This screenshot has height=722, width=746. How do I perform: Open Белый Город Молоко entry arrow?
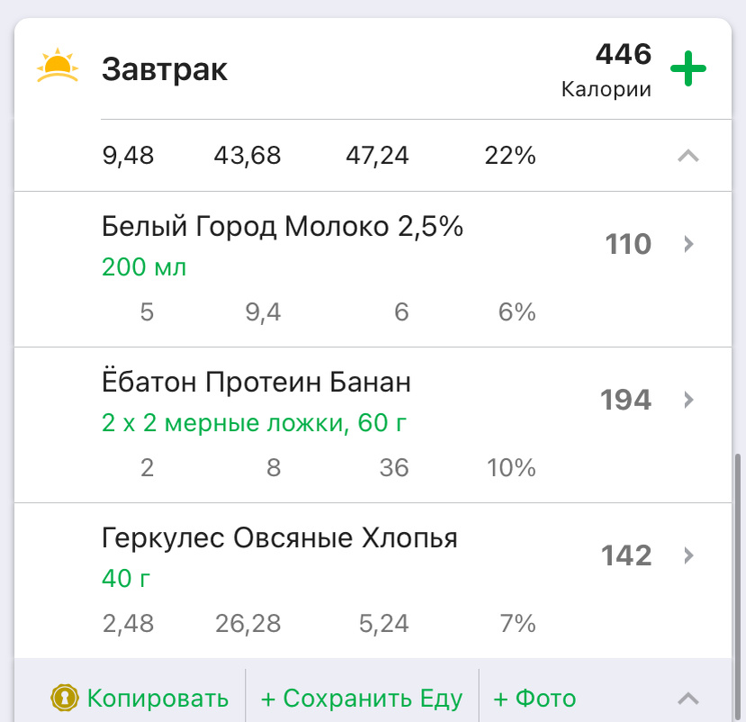(x=688, y=244)
